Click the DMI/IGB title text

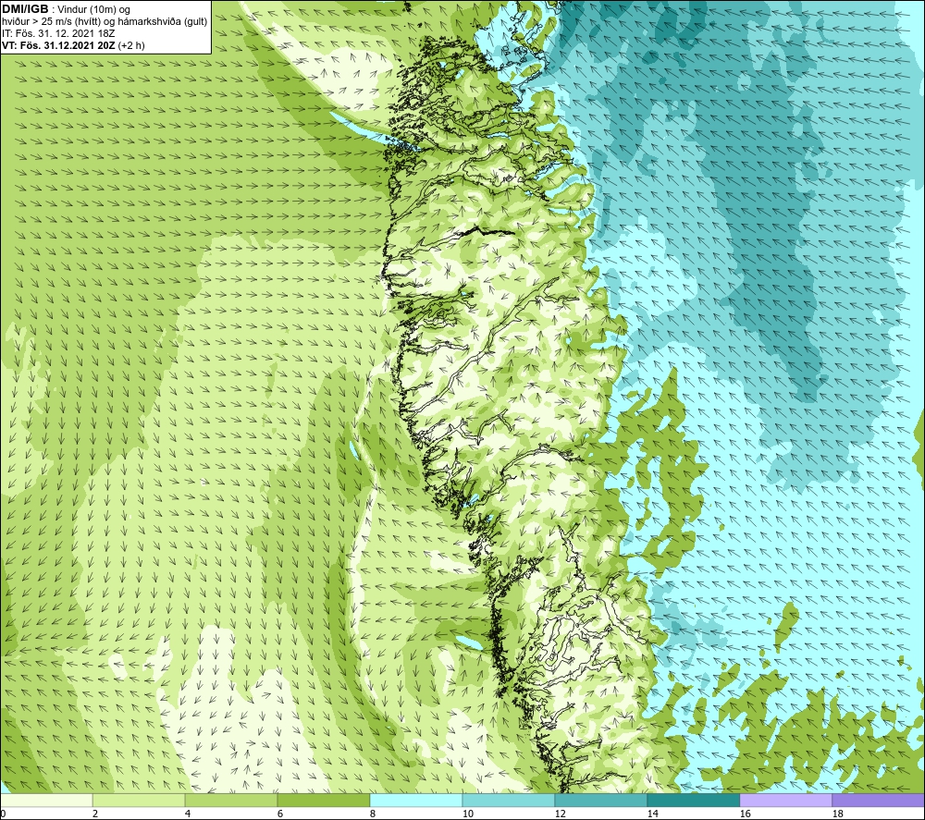tap(25, 9)
